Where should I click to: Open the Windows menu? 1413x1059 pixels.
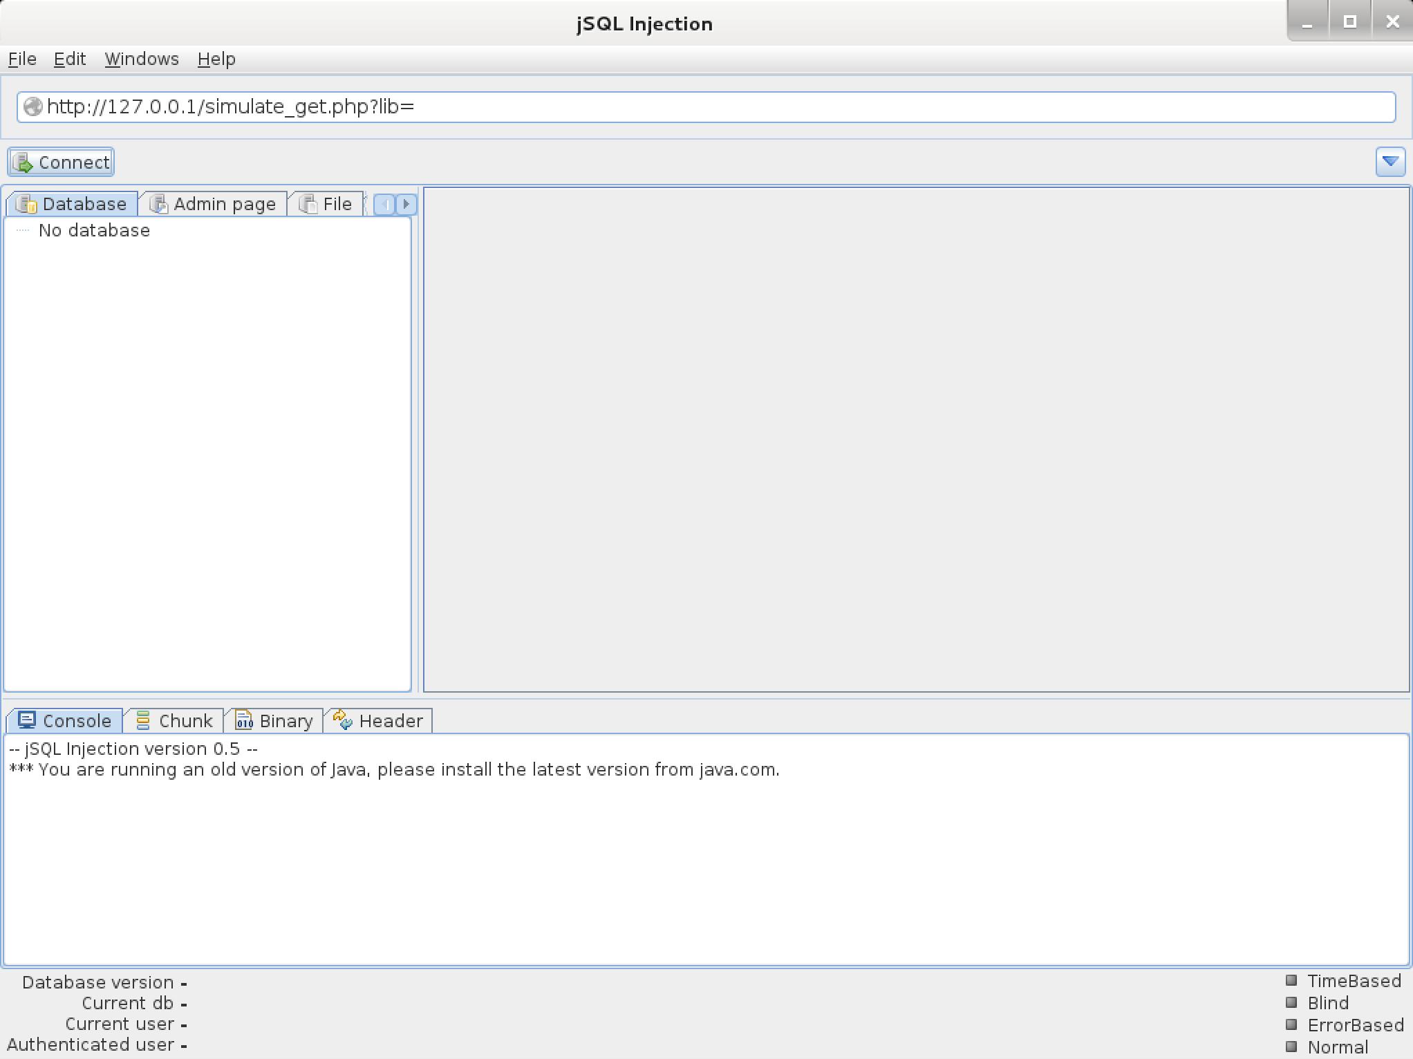(x=142, y=59)
